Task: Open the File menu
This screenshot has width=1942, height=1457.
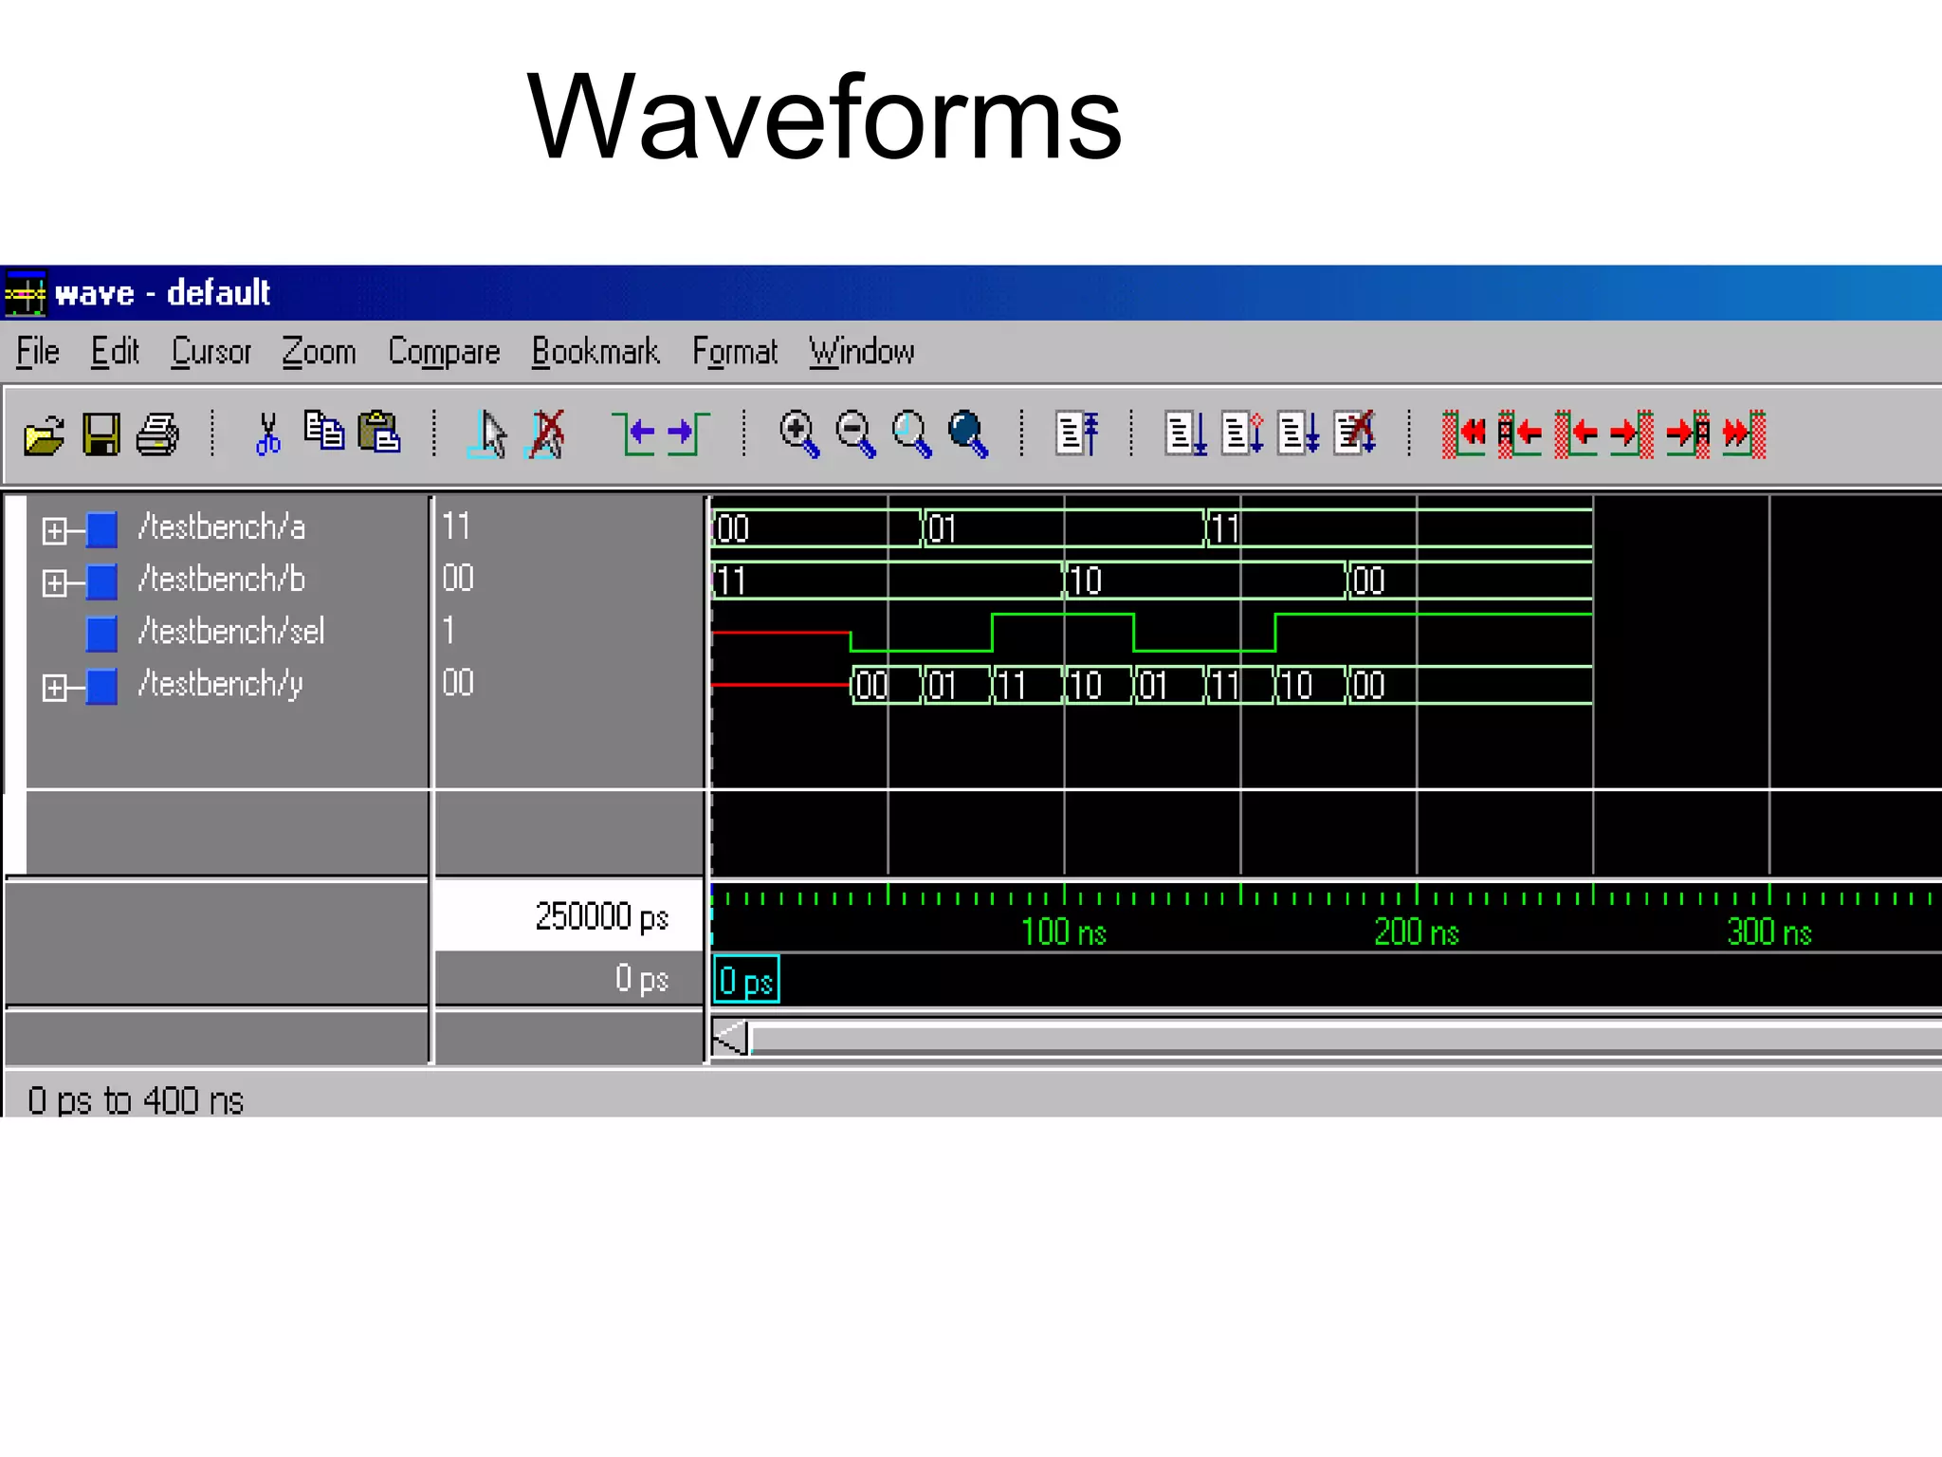Action: 38,352
